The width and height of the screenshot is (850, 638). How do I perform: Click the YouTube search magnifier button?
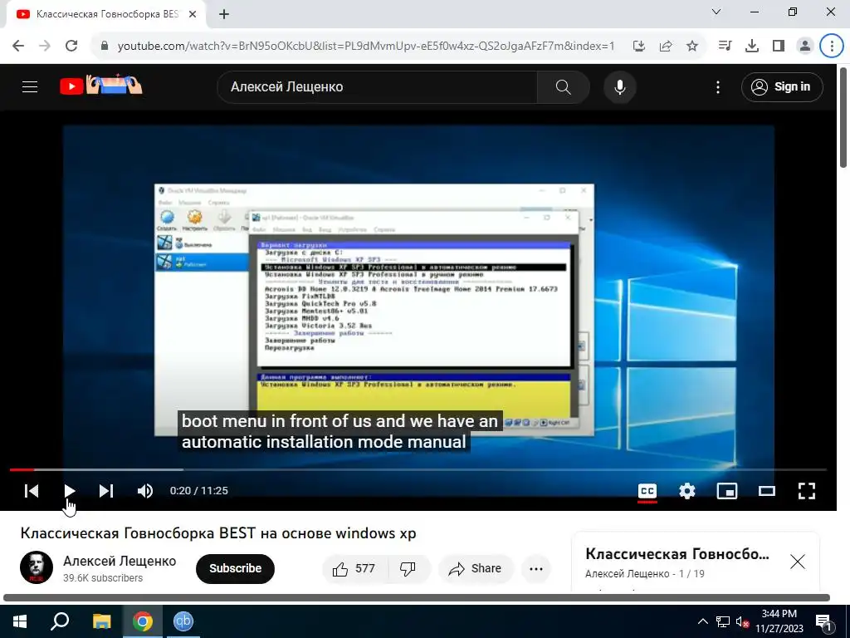(x=564, y=86)
